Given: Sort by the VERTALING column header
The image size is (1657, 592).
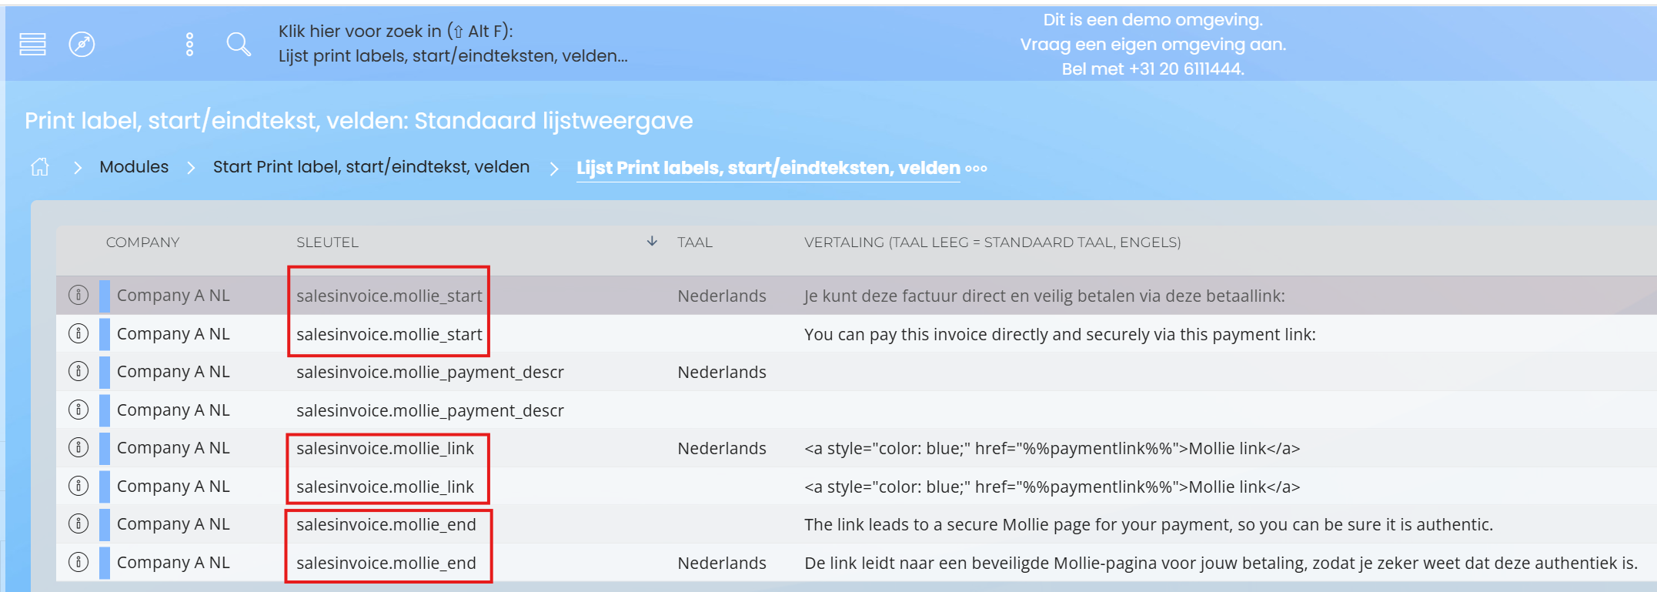Looking at the screenshot, I should pos(992,242).
